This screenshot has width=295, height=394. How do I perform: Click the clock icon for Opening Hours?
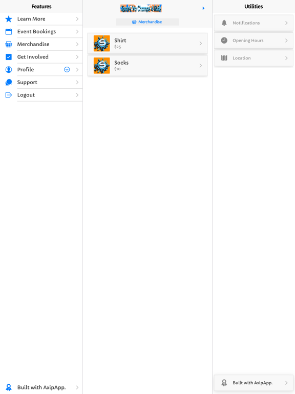pyautogui.click(x=224, y=41)
